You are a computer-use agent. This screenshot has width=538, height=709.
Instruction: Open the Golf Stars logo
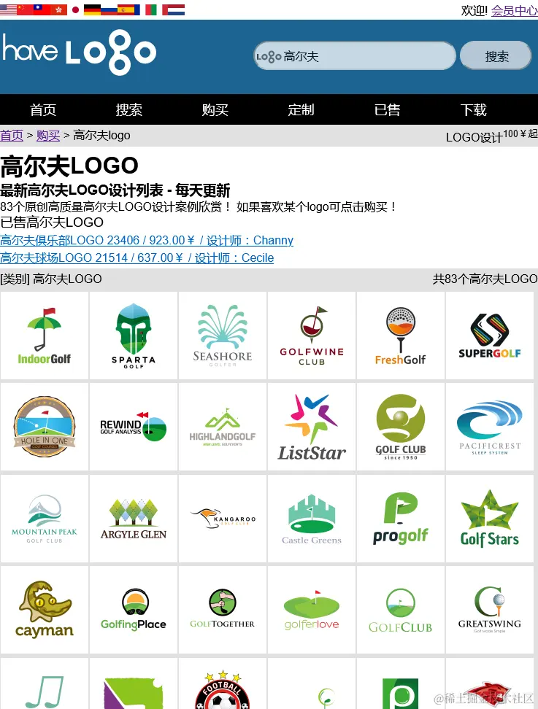coord(490,519)
